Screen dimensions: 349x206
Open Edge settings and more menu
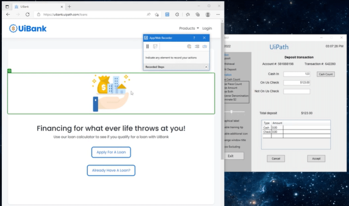pos(218,15)
